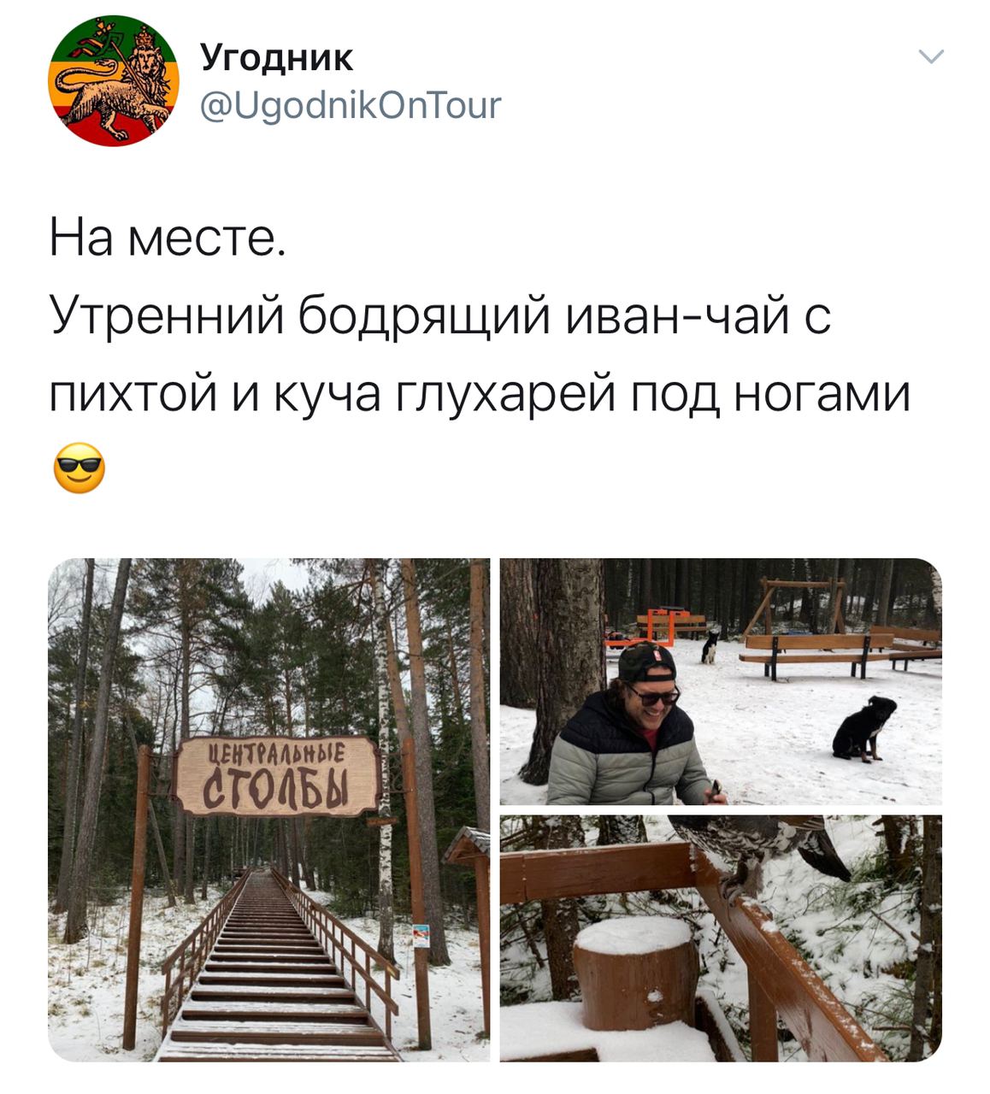Open the photo of man with dogs

721,681
